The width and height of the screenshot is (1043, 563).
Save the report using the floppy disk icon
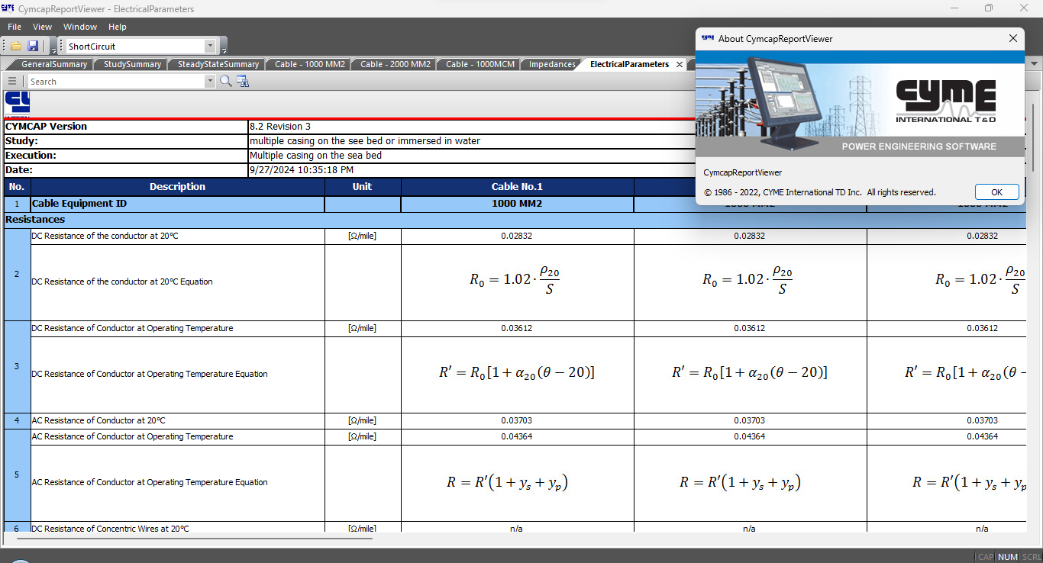coord(33,47)
